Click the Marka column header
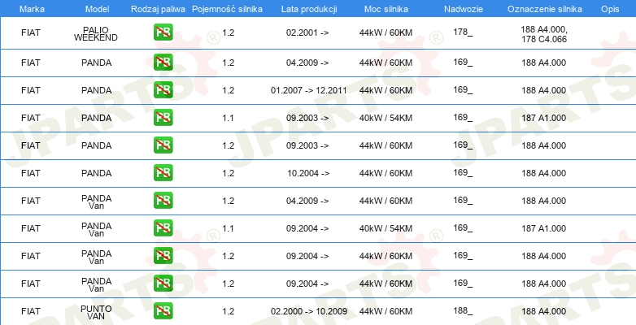 32,9
